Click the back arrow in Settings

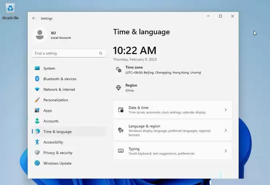34,18
